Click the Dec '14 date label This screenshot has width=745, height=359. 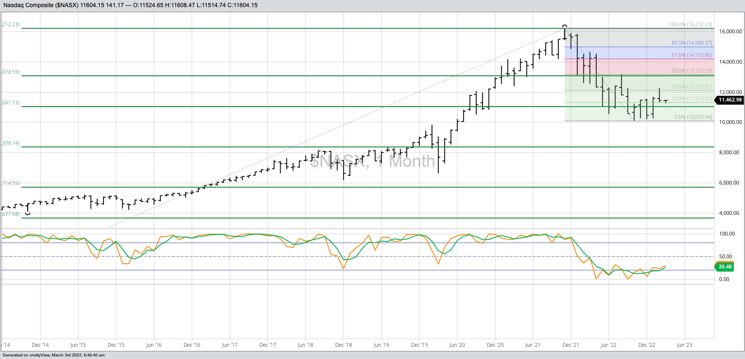tap(40, 345)
